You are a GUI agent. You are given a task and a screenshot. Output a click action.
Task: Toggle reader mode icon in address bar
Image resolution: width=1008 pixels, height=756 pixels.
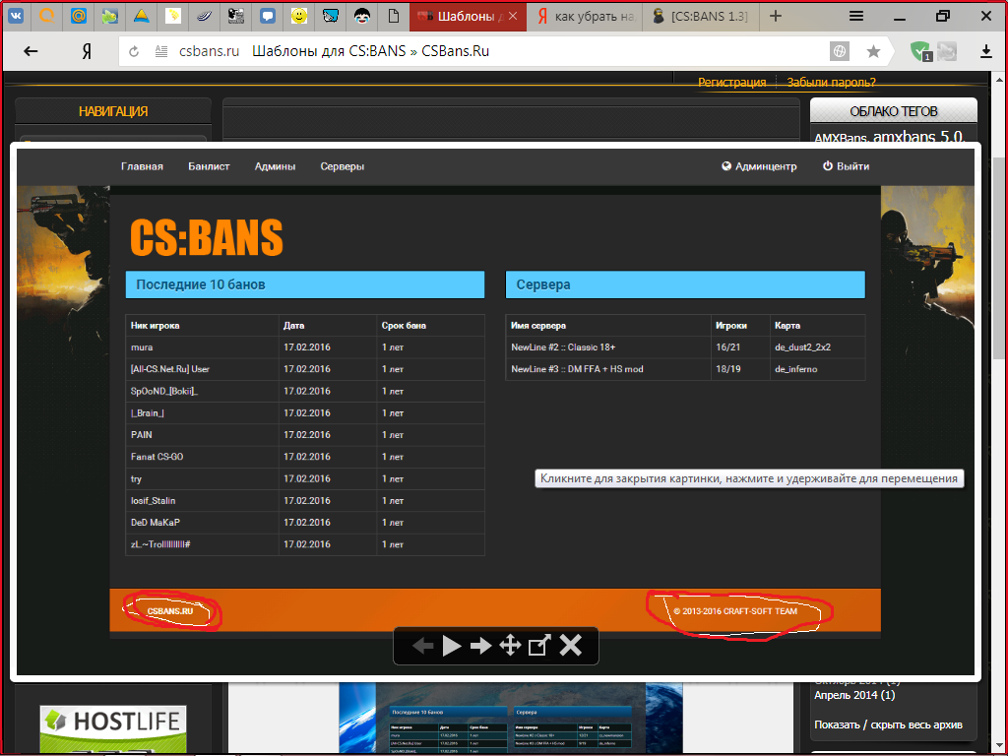point(161,51)
